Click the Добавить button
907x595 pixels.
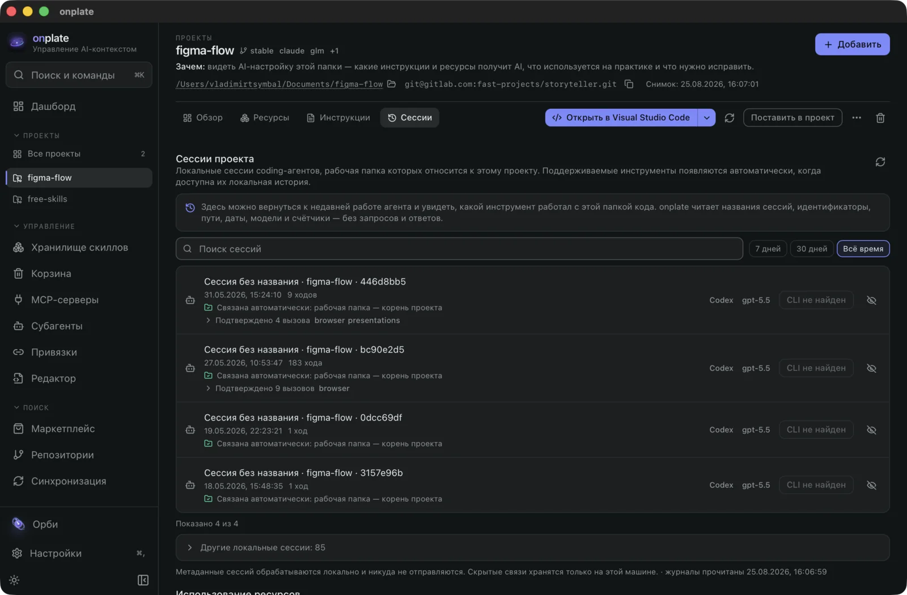coord(852,44)
